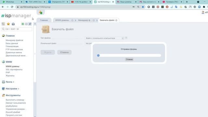Click the blue Zoom extension icon

pyautogui.click(x=199, y=7)
